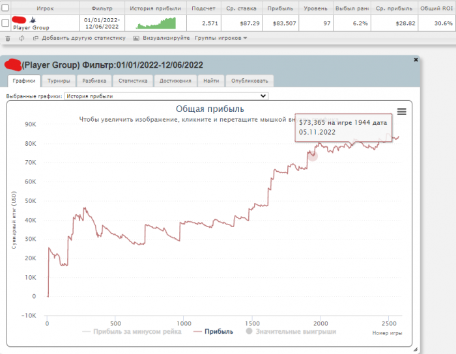Image resolution: width=456 pixels, height=354 pixels.
Task: Switch to the Разбивка tab
Action: click(x=94, y=81)
